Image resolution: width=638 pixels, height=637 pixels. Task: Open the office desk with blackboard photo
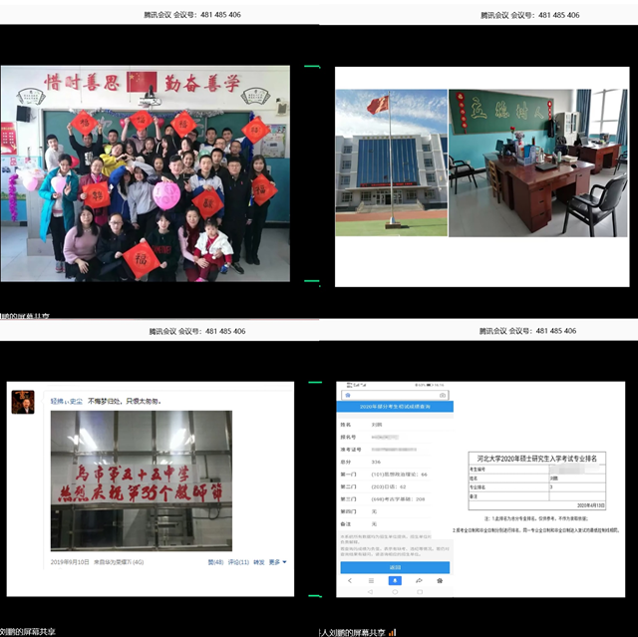point(538,162)
